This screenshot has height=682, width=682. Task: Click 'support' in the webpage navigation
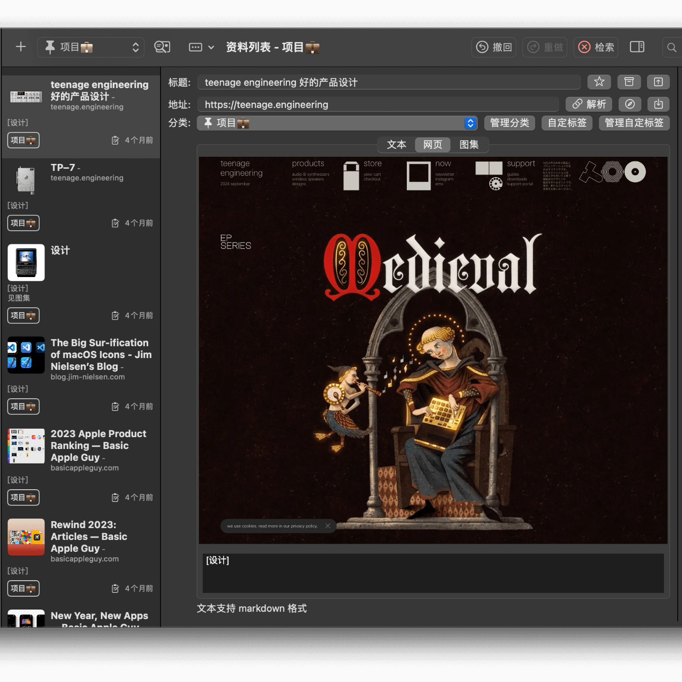click(521, 163)
